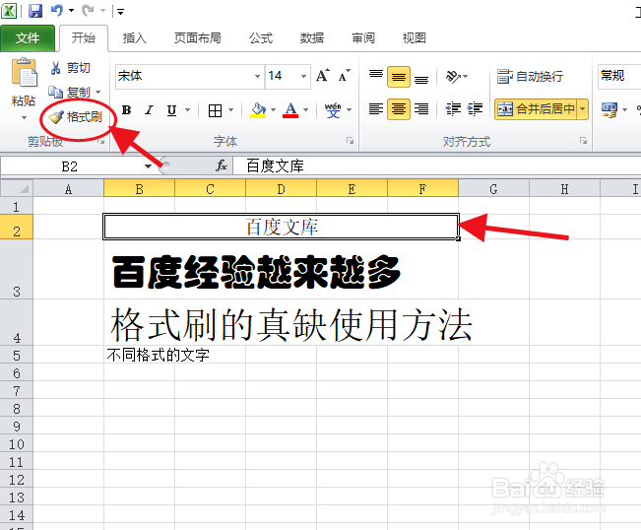The width and height of the screenshot is (641, 530).
Task: Expand the 粘贴 paste options arrow
Action: point(24,118)
